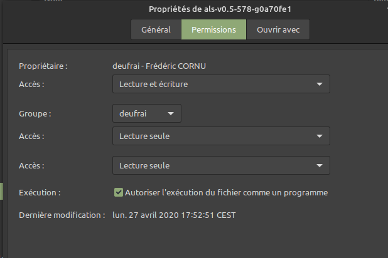Toggle the allow execution as program checkbox
Image resolution: width=388 pixels, height=258 pixels.
coord(118,192)
